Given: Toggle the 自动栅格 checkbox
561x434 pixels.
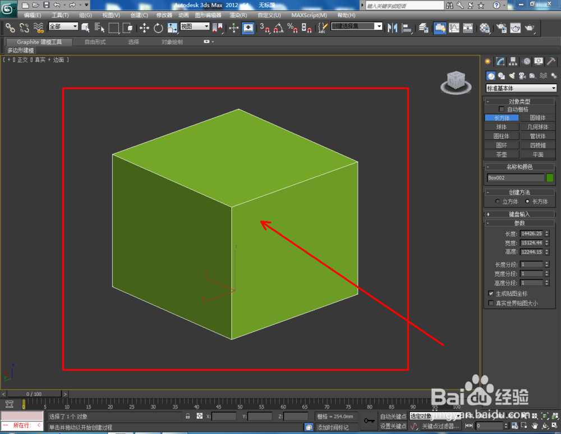Looking at the screenshot, I should [501, 109].
